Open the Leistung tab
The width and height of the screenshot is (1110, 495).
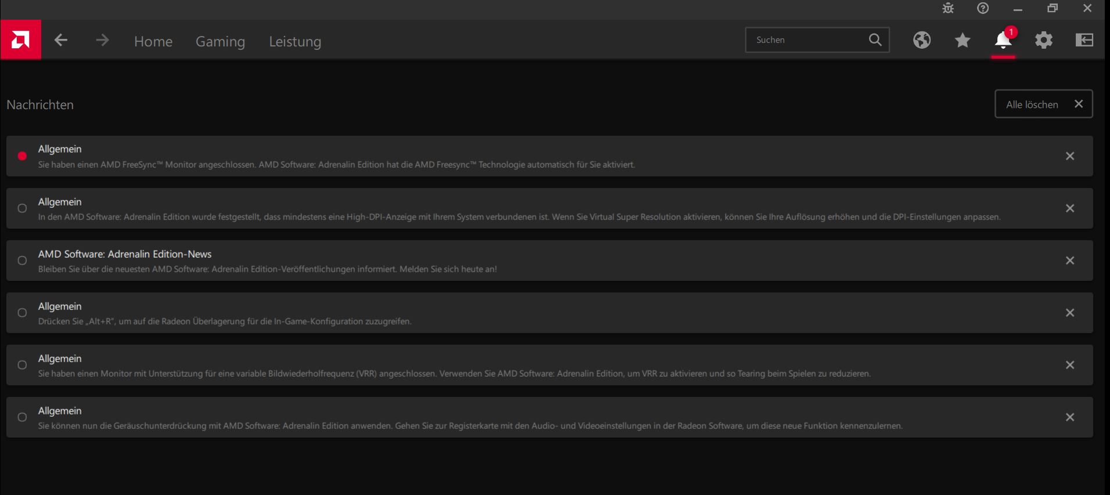click(x=295, y=41)
